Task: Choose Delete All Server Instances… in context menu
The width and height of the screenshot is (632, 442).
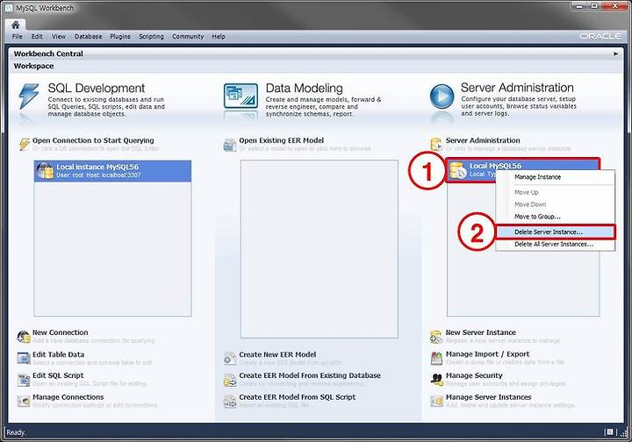Action: click(555, 245)
